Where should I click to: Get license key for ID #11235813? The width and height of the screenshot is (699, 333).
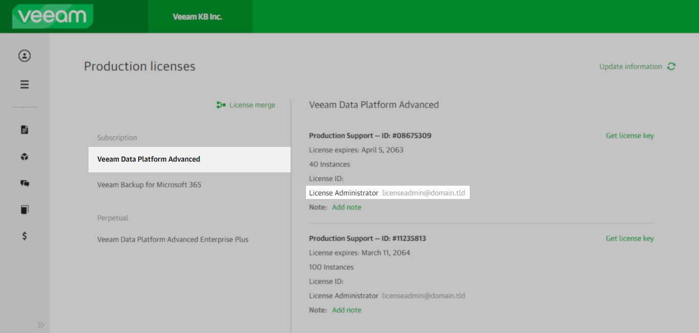[630, 238]
